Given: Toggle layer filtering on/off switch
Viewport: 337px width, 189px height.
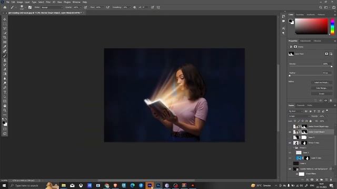Looking at the screenshot, I should 327,111.
